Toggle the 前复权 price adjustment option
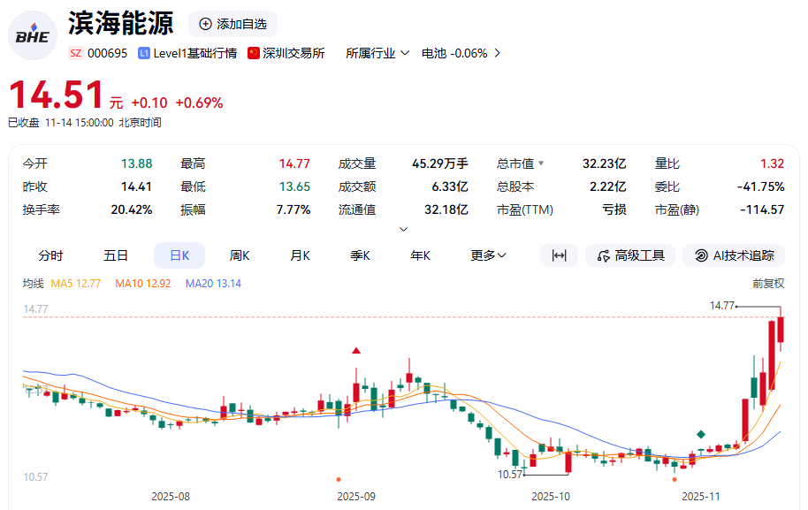The image size is (808, 510). [767, 284]
